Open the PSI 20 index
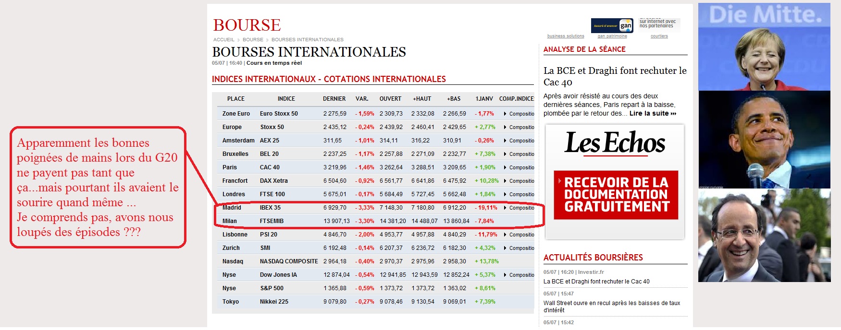This screenshot has height=330, width=841. (269, 235)
